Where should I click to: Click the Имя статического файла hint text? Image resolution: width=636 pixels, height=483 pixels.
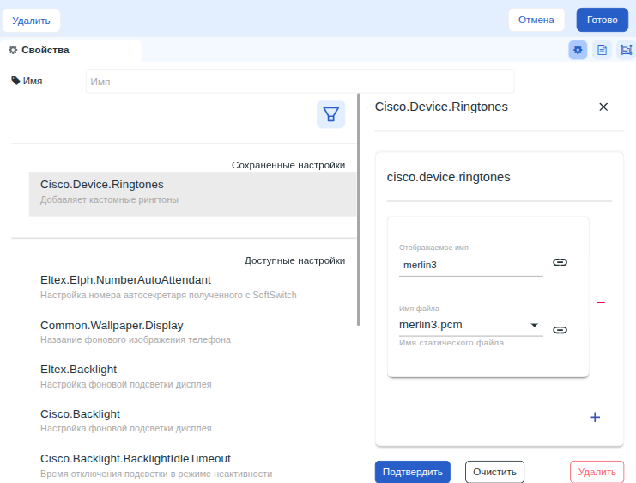[x=451, y=343]
